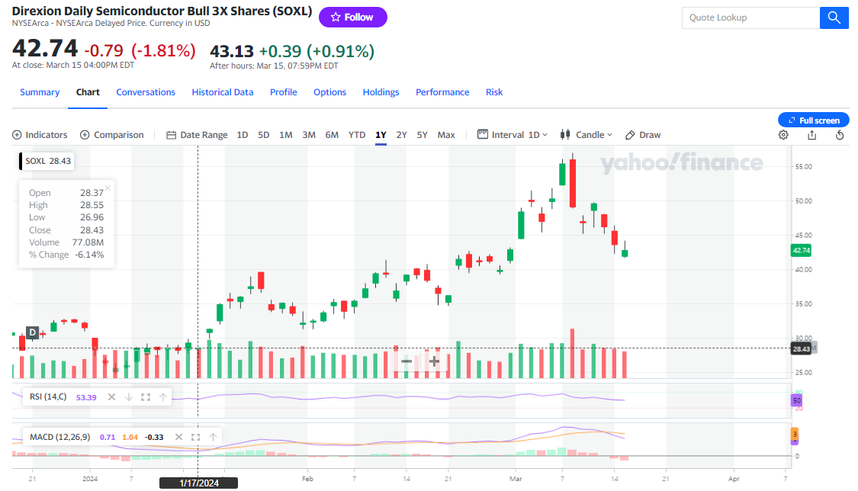Zoom out the chart with minus button

(x=407, y=361)
